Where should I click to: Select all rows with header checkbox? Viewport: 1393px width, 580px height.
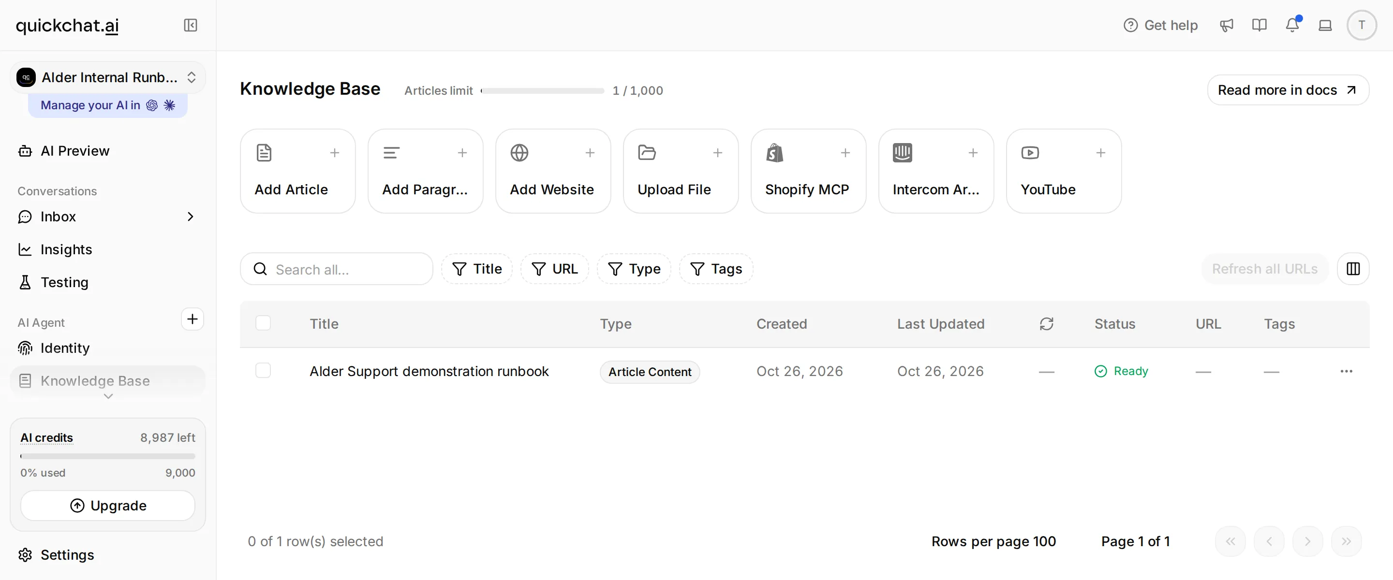coord(263,323)
